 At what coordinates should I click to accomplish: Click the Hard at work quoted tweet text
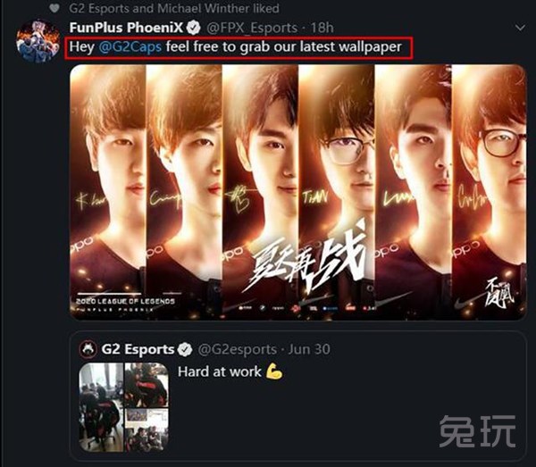click(x=220, y=371)
